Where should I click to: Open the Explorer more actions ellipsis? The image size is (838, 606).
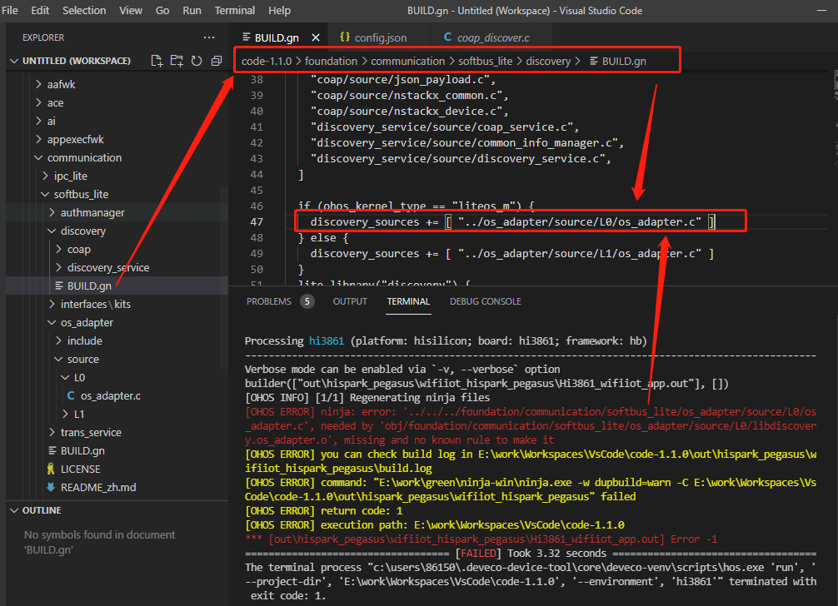(209, 37)
